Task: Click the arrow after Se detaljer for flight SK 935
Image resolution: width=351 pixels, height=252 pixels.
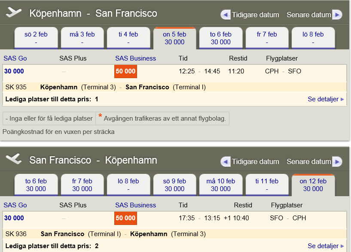Action: 342,99
